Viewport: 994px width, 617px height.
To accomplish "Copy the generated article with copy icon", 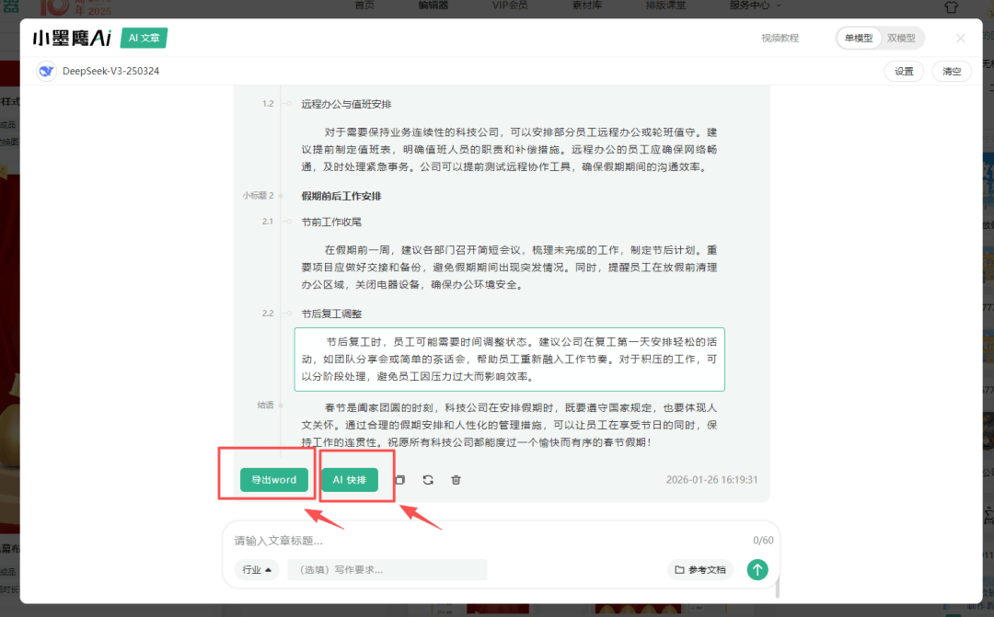I will click(399, 480).
